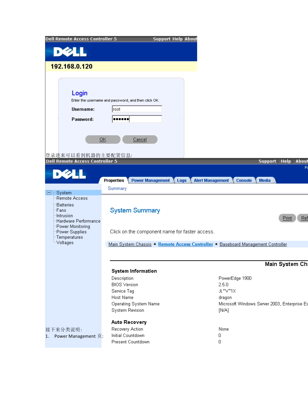Open the Alert Management tab
Viewport: 308px width, 399px height.
coord(211,180)
